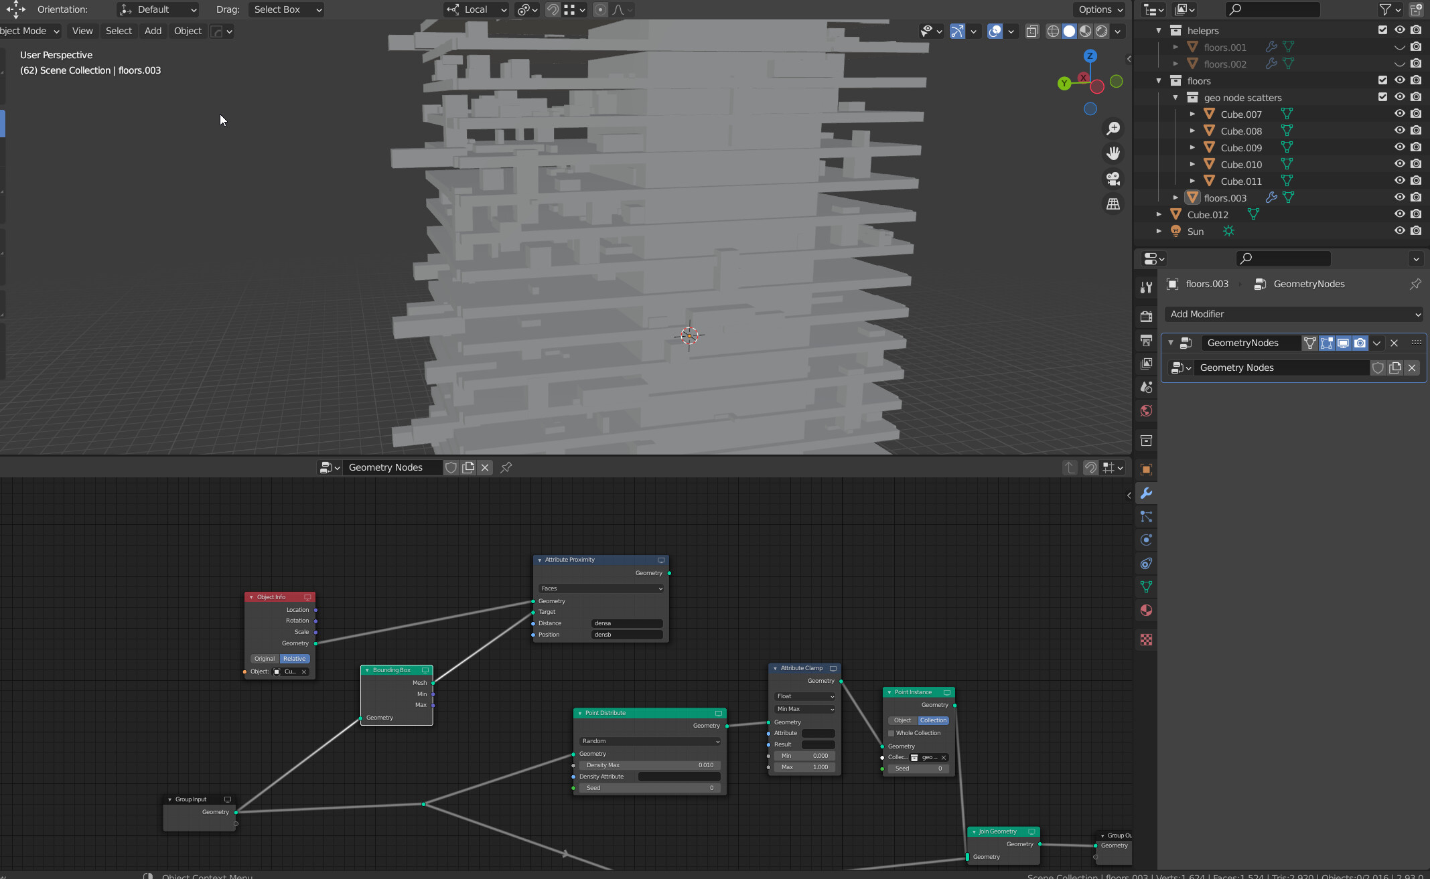Screen dimensions: 1430x879
Task: Open the Modifier properties wrench tab
Action: 1146,493
